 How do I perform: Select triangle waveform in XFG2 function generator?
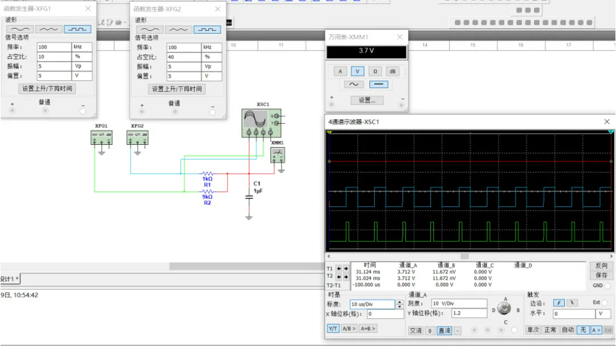[x=178, y=30]
